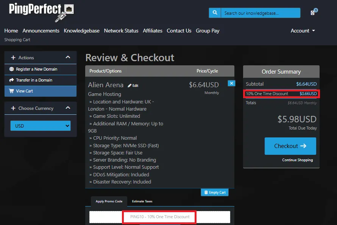Click the Edit pencil next to Alien Arena
The width and height of the screenshot is (337, 225).
click(x=133, y=85)
